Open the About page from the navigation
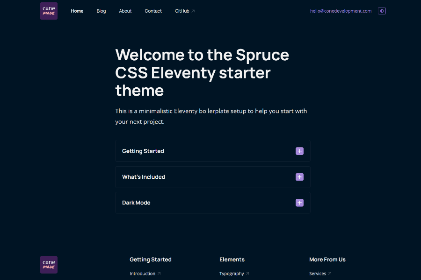This screenshot has height=280, width=421. click(125, 11)
